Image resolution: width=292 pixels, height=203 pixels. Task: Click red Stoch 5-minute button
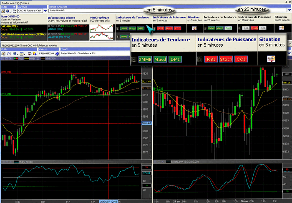click(x=169, y=28)
